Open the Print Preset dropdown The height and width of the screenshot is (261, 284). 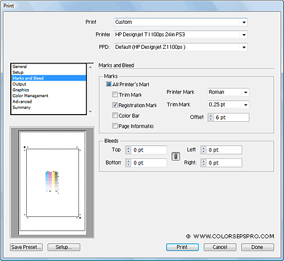(x=244, y=22)
